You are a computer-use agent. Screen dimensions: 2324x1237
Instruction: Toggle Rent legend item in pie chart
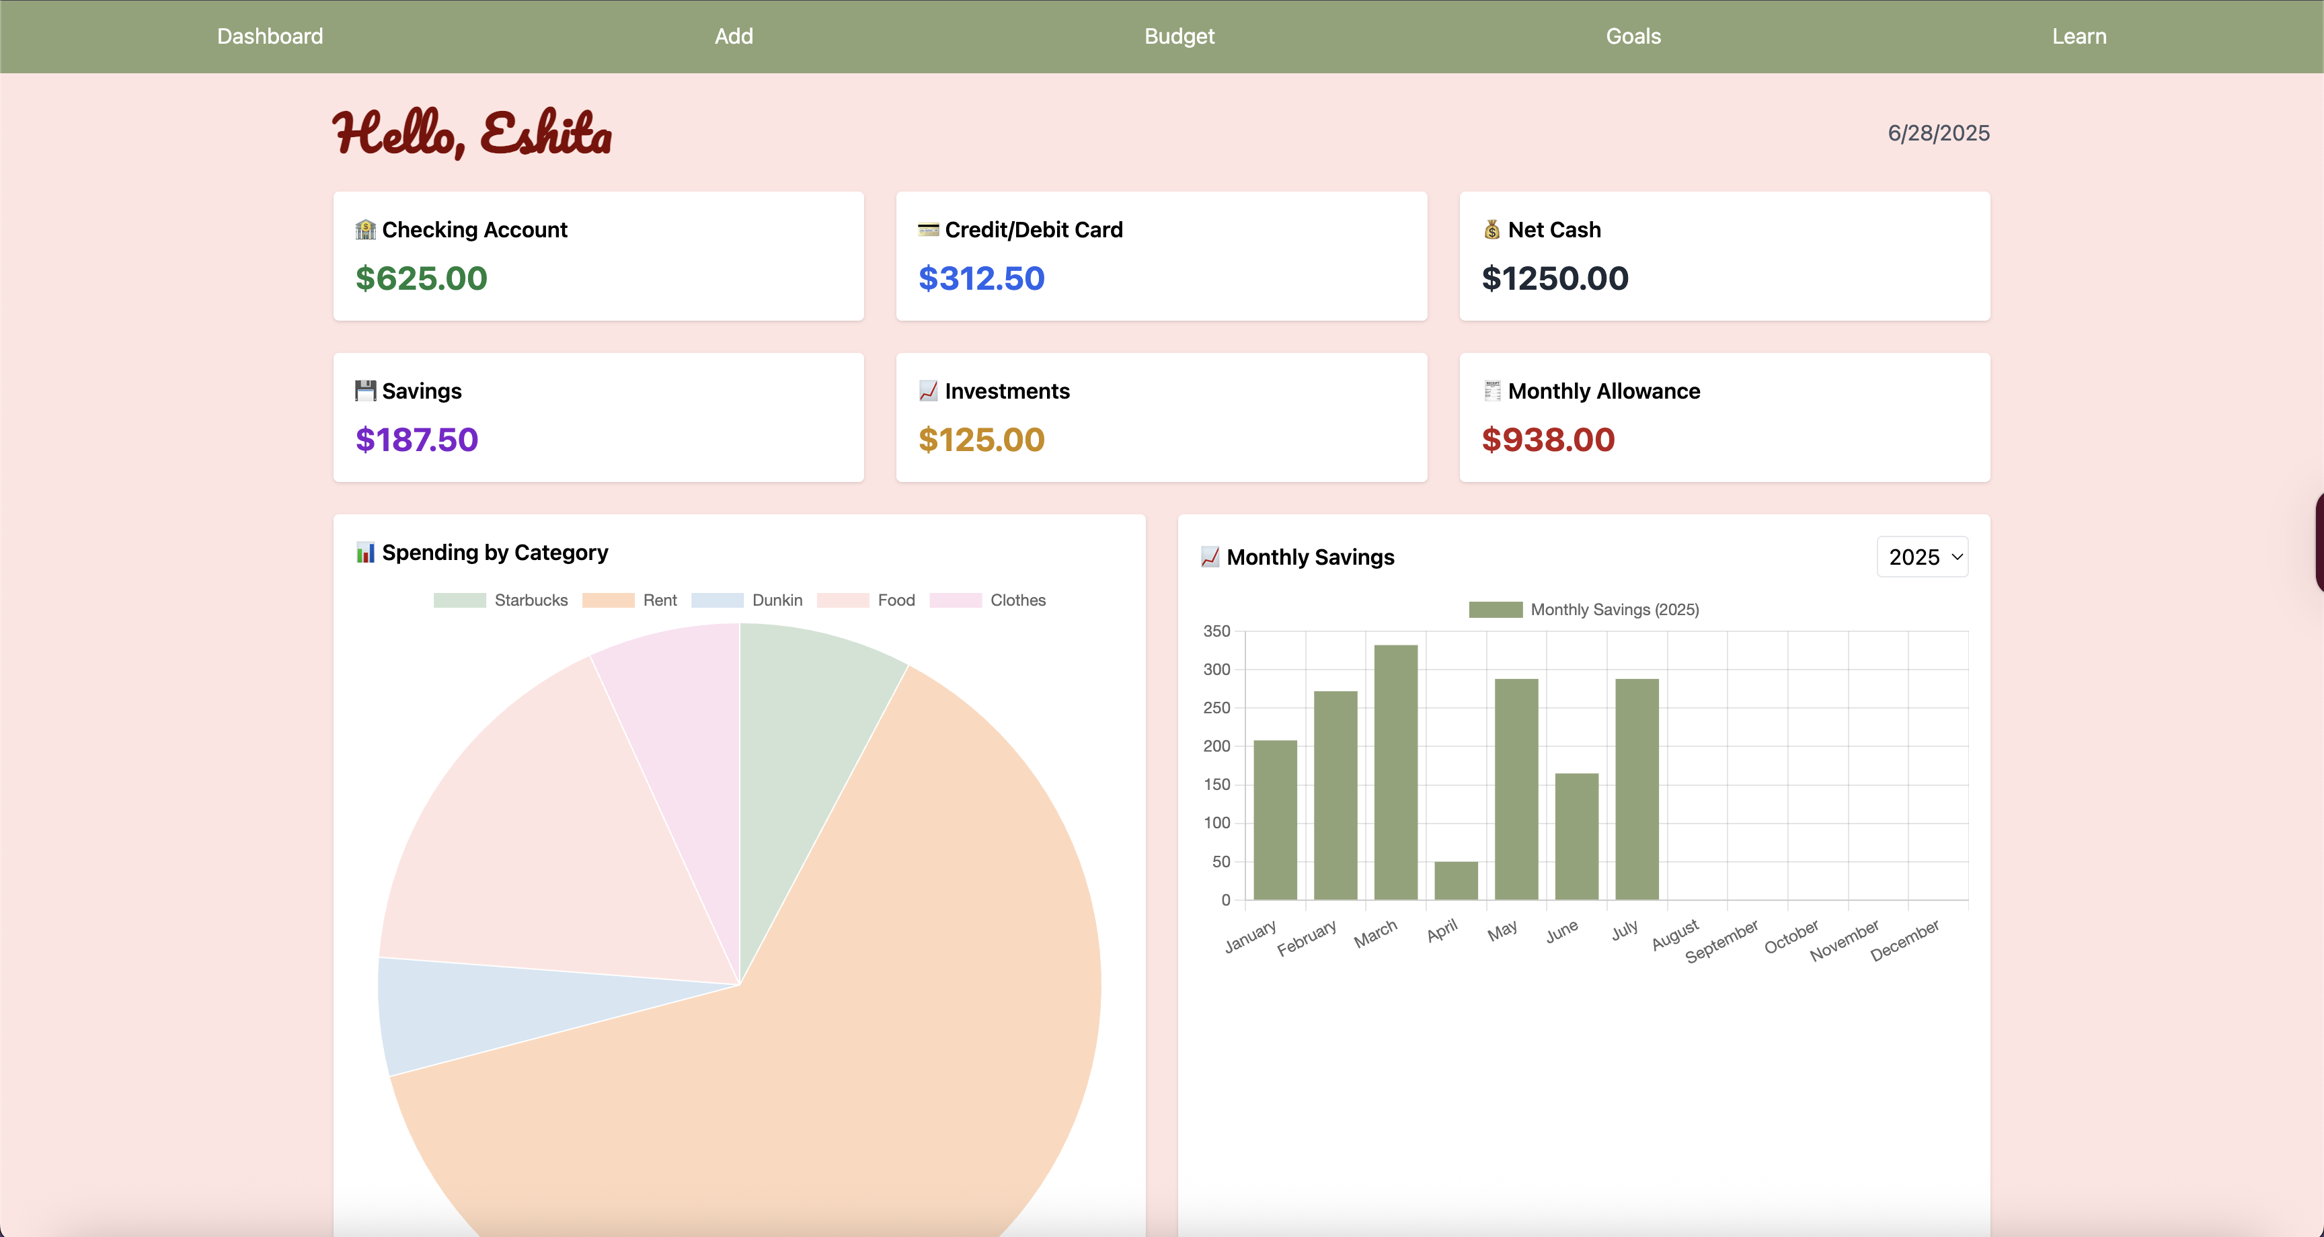660,600
